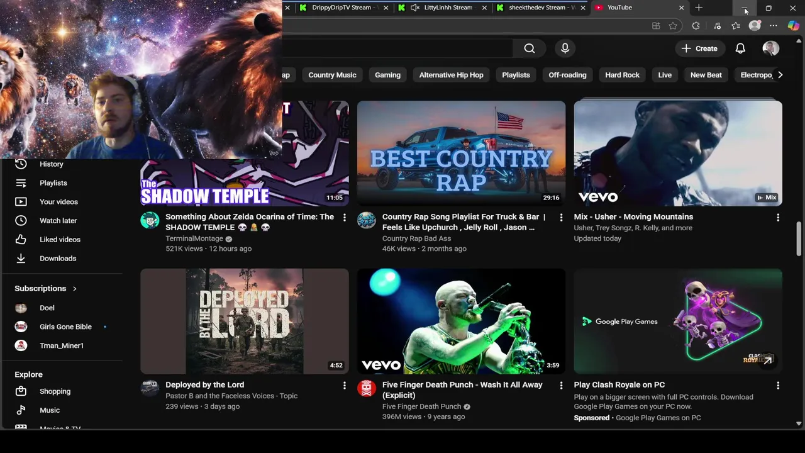Image resolution: width=805 pixels, height=453 pixels.
Task: Open the Best Country Rap video thumbnail
Action: point(461,153)
